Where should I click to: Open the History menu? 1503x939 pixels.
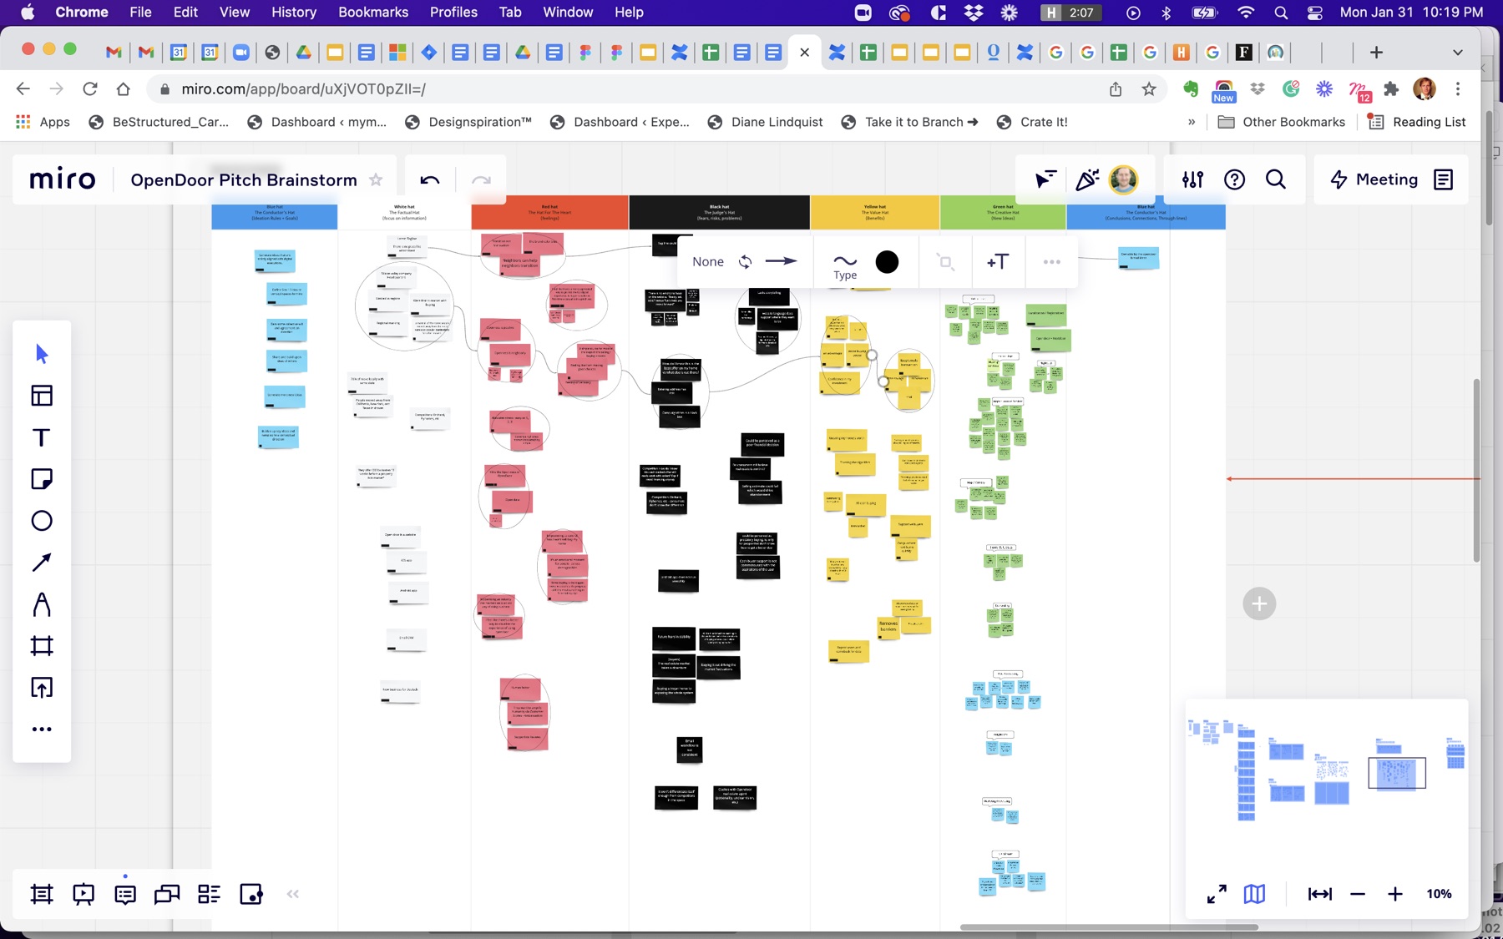pos(294,12)
